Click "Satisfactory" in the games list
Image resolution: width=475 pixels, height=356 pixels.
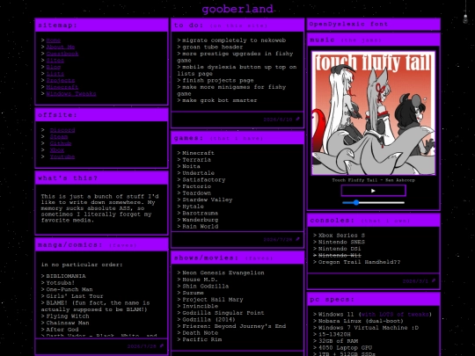coord(203,179)
